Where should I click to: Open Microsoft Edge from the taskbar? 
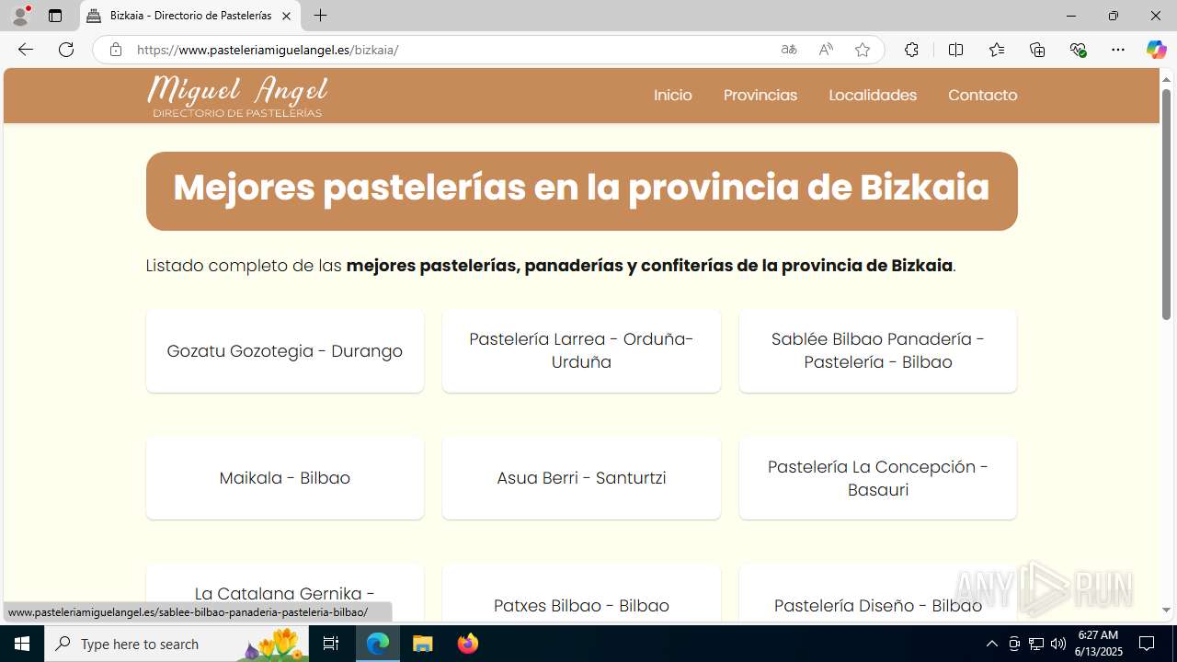coord(378,644)
